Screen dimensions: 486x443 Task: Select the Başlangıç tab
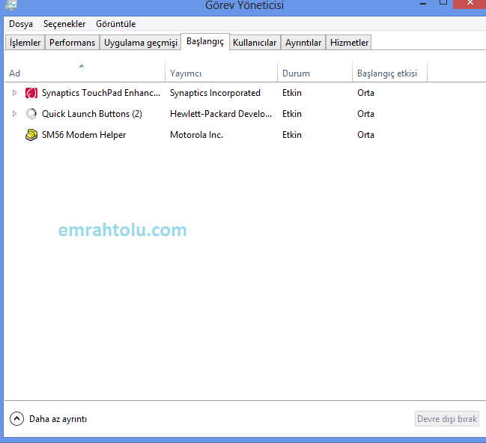pos(205,41)
